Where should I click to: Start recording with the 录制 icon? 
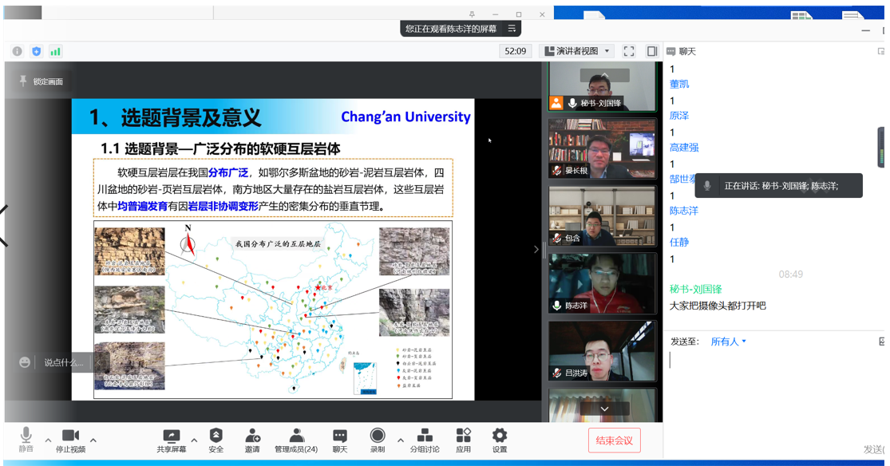click(x=378, y=436)
